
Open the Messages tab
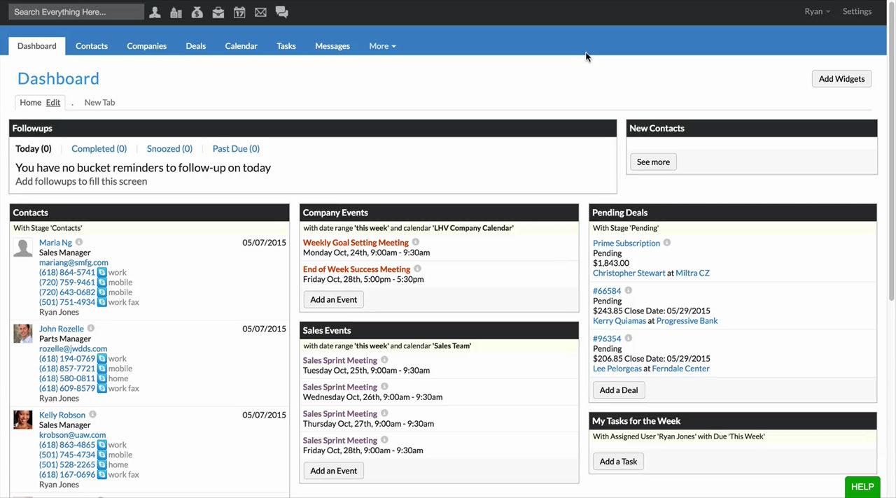click(x=332, y=46)
